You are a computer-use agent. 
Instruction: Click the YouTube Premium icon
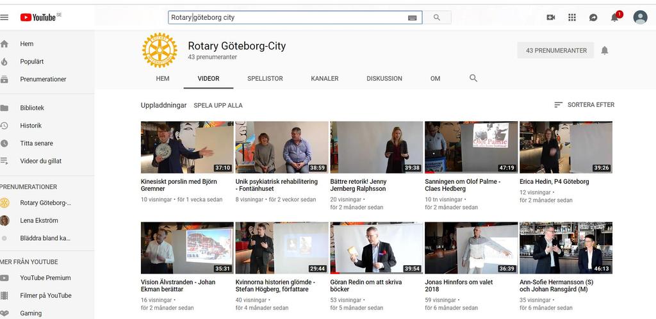4,278
